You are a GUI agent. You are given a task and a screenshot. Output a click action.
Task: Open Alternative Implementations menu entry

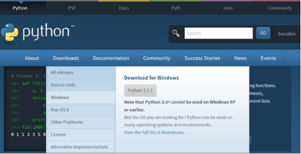79,147
